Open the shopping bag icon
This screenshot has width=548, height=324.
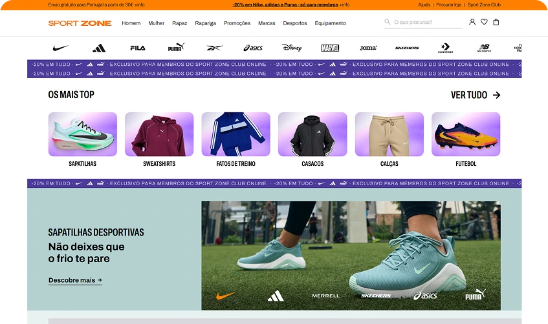[496, 22]
